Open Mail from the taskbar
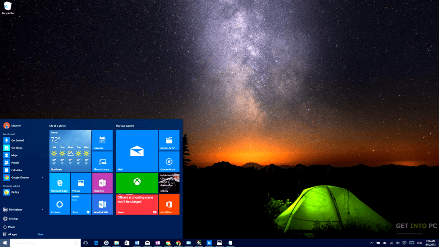 [147, 243]
